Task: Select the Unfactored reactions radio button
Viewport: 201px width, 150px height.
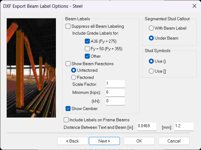Action: point(74,70)
